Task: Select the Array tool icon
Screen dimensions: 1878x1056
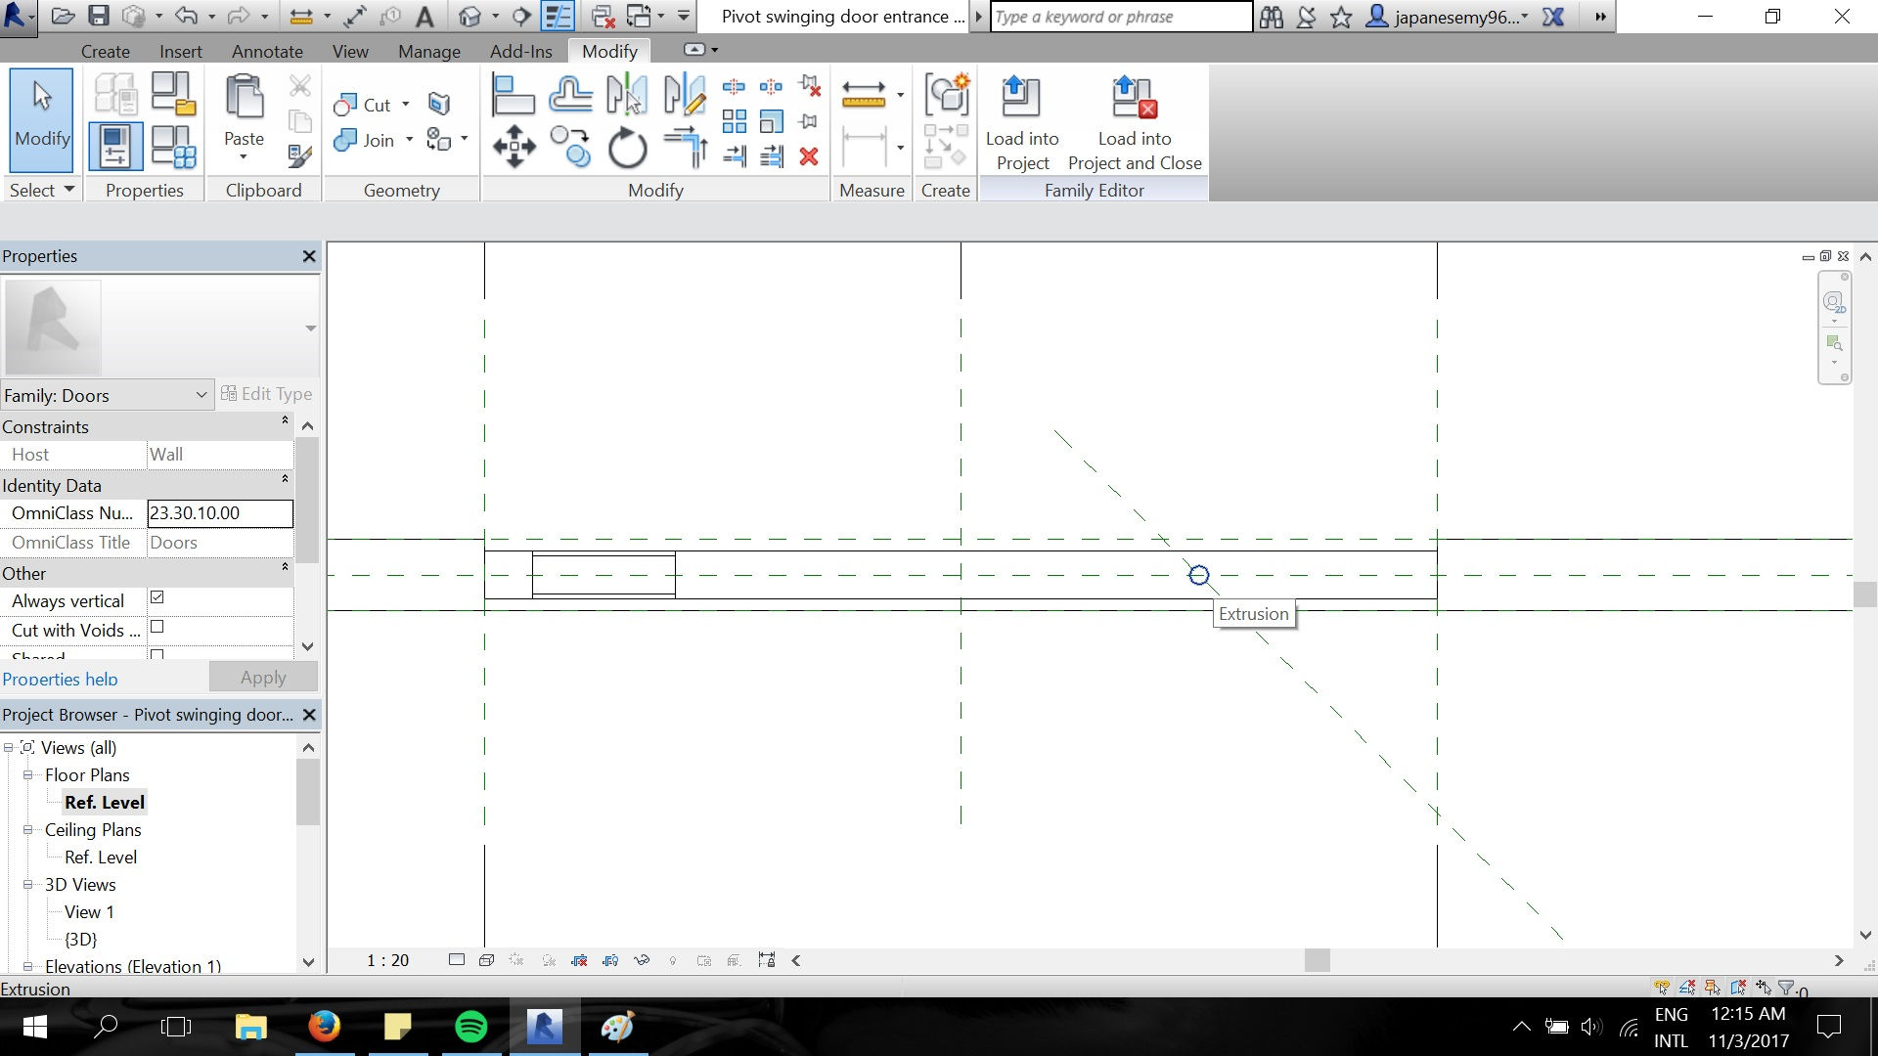Action: point(735,121)
